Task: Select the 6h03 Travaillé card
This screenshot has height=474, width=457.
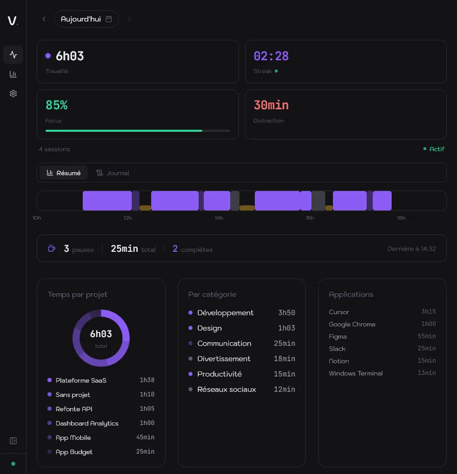Action: [x=138, y=62]
